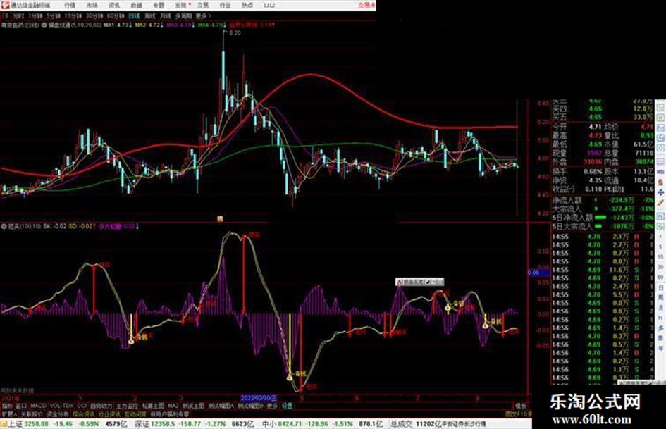Select the 30分钟 period in top bar
The image size is (666, 429).
coord(94,16)
